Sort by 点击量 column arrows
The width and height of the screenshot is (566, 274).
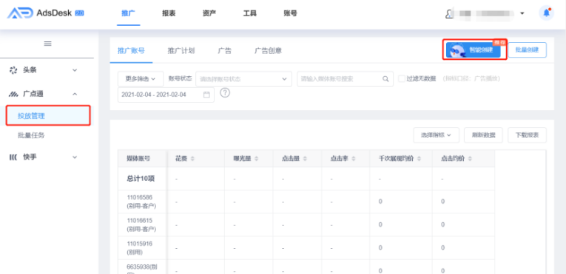(x=305, y=159)
